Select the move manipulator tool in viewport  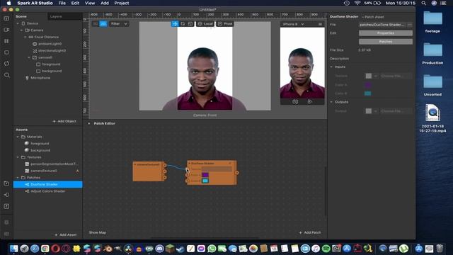pyautogui.click(x=175, y=23)
